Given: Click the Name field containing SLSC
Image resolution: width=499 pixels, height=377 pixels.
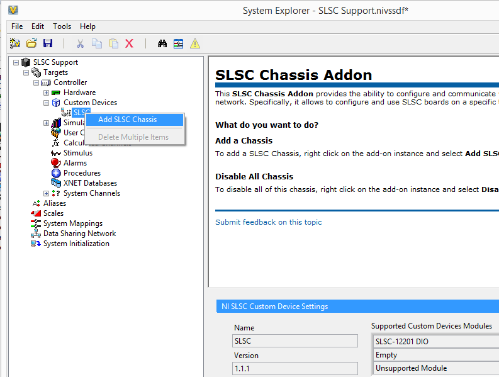Looking at the screenshot, I should pyautogui.click(x=295, y=340).
